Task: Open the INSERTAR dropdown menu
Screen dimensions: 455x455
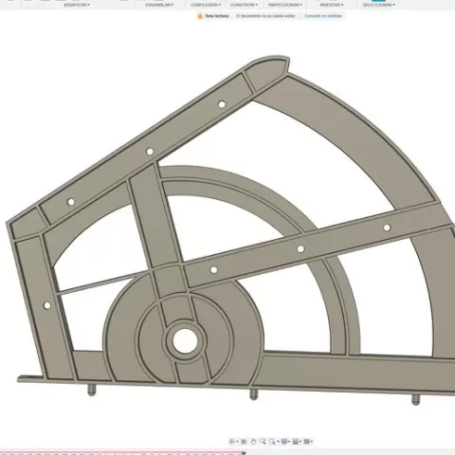Action: click(331, 5)
